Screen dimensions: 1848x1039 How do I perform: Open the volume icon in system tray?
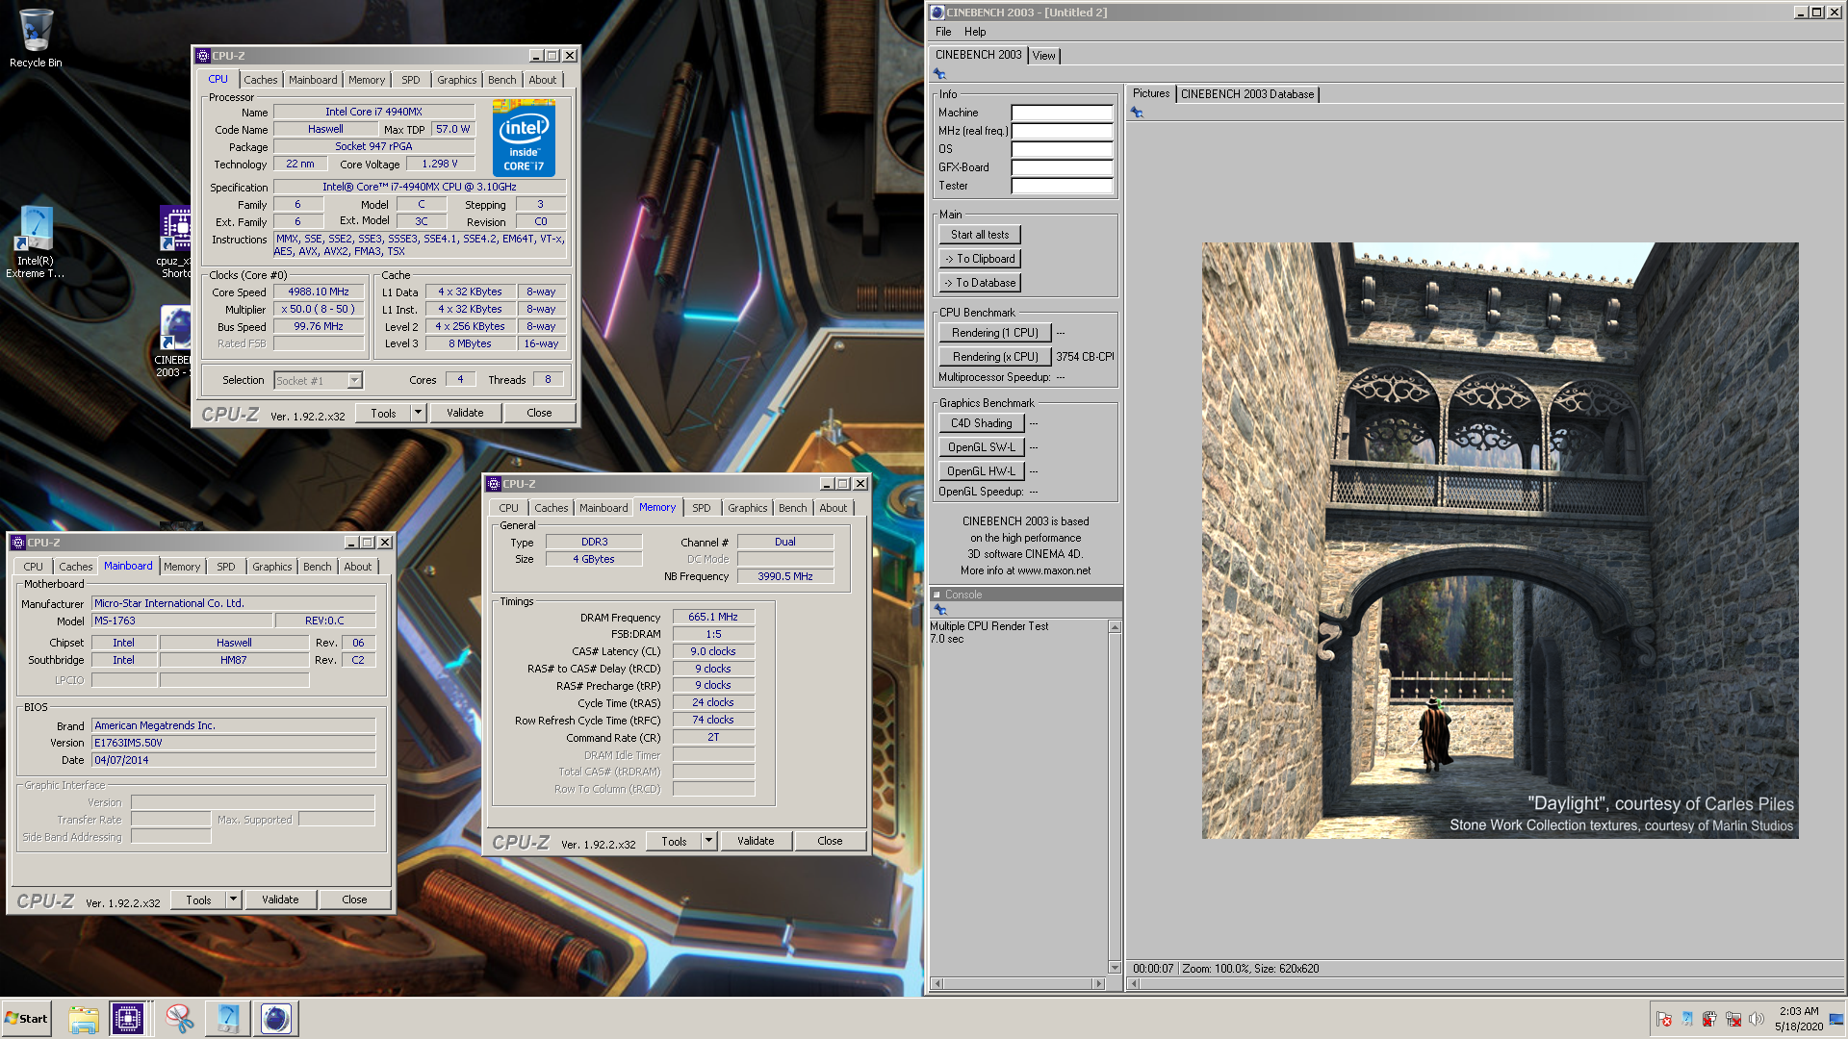1757,1019
